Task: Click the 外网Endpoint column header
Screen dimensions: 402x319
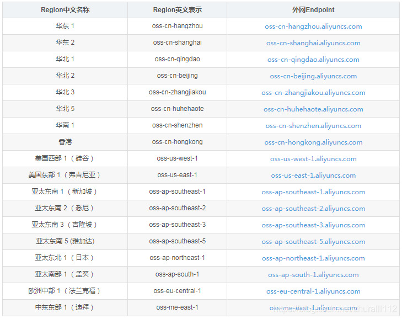Action: 313,10
